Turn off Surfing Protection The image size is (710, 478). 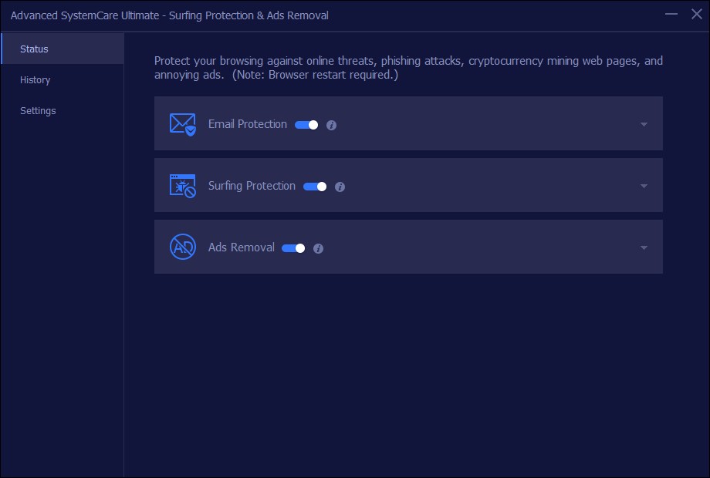click(314, 186)
